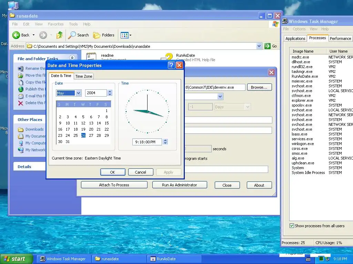Viewport: 353px width, 264px height.
Task: Select the readme text document icon
Action: (91, 56)
